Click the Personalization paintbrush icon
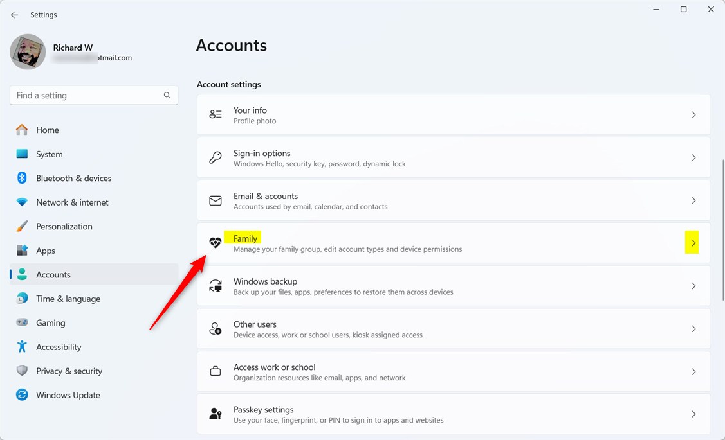The width and height of the screenshot is (725, 440). (22, 226)
